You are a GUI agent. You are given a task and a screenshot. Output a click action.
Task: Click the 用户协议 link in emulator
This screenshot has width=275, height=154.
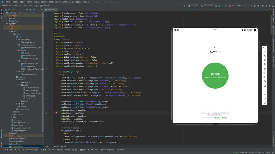(x=225, y=118)
